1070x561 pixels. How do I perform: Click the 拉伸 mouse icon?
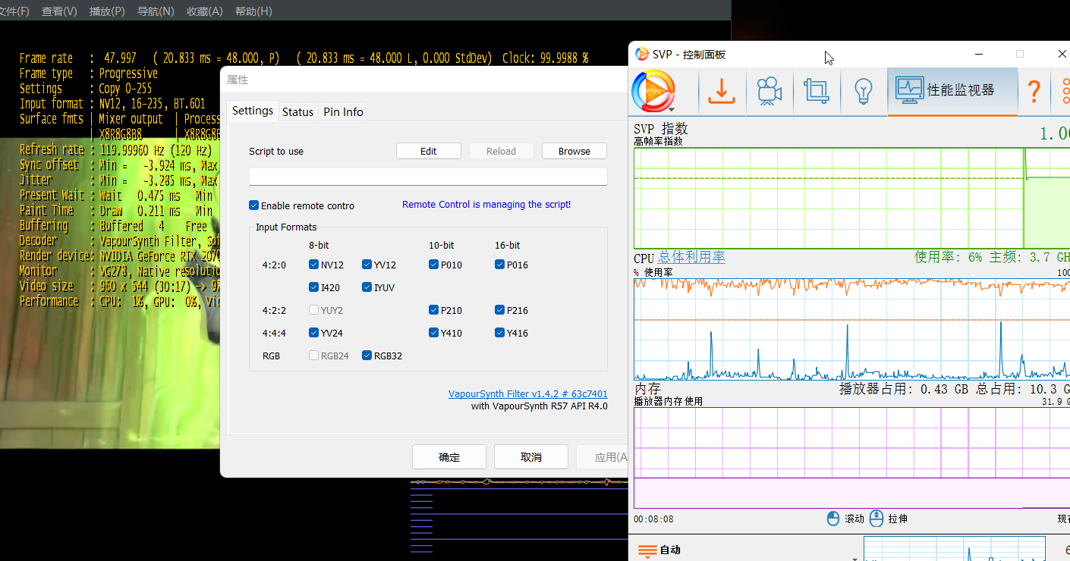876,519
